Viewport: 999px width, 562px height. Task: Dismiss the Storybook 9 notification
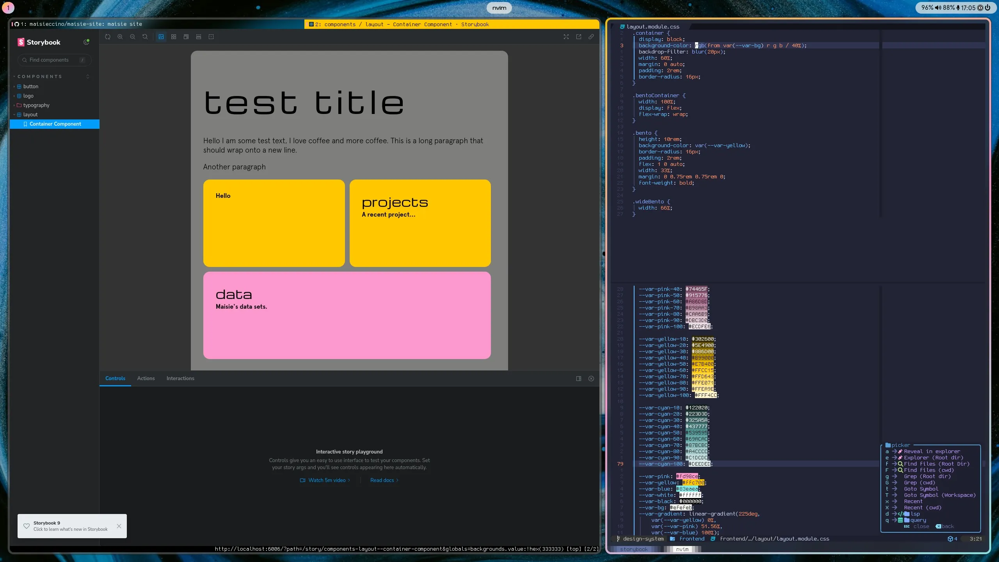pos(119,526)
